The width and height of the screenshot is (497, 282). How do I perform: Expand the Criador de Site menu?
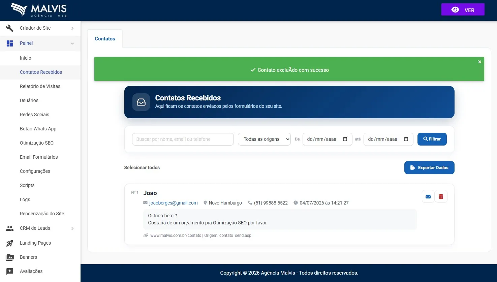point(72,29)
